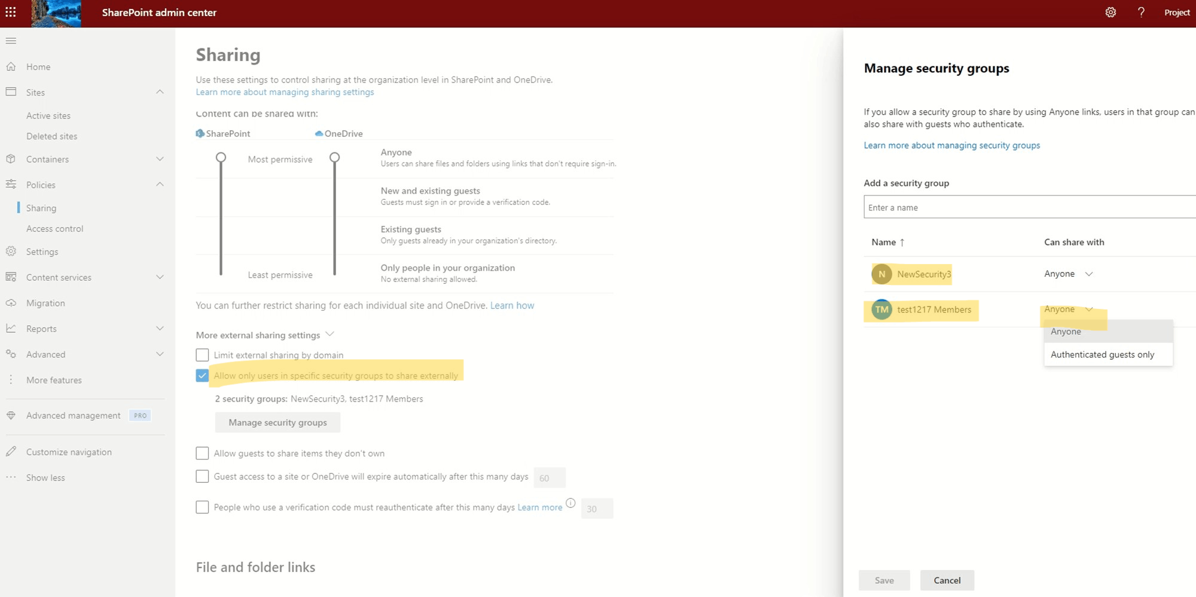Select Anyone option in dropdown list
The height and width of the screenshot is (597, 1196).
point(1108,332)
